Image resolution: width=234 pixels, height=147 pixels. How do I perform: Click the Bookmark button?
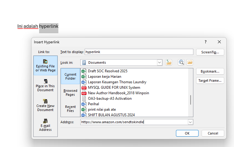coord(210,71)
